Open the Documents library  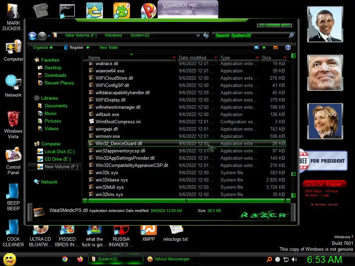(x=56, y=106)
